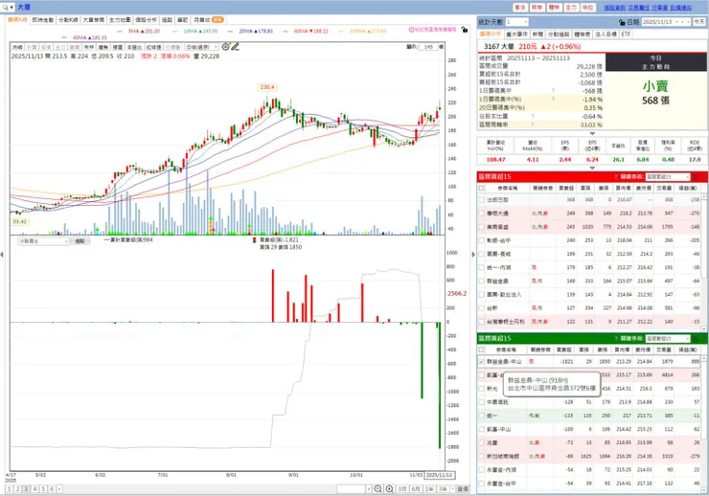Uncheck the 群益金鼎-中山 seller row checkbox

[482, 361]
